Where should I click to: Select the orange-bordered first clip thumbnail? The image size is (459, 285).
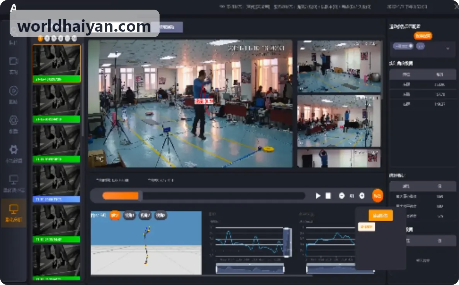(56, 63)
